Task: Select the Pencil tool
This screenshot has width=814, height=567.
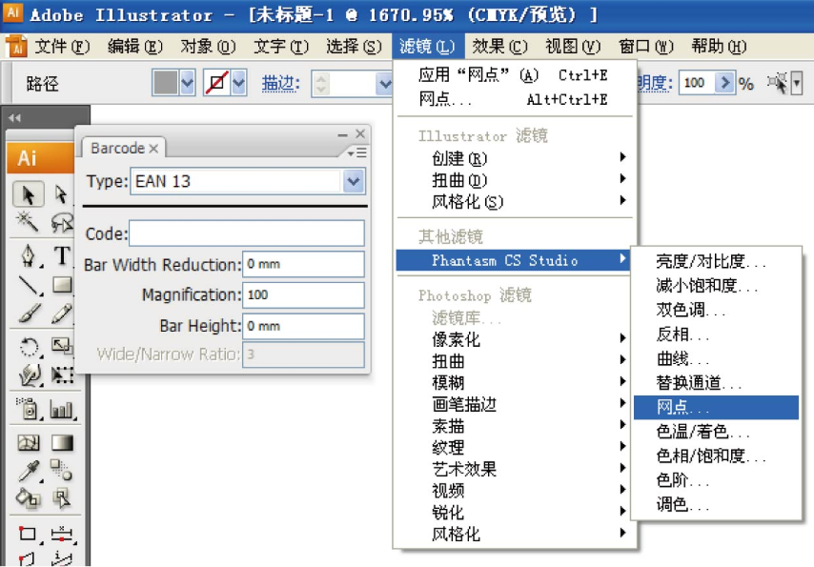Action: coord(61,314)
